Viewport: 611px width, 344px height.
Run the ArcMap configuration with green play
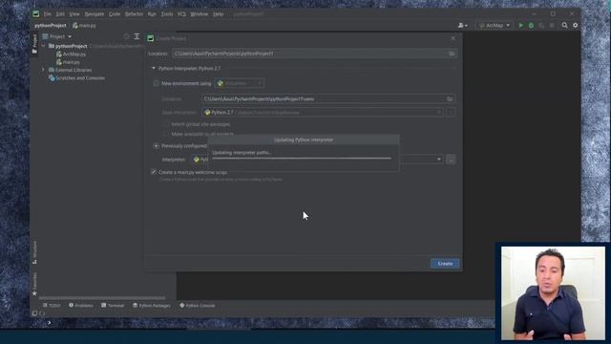click(x=521, y=26)
